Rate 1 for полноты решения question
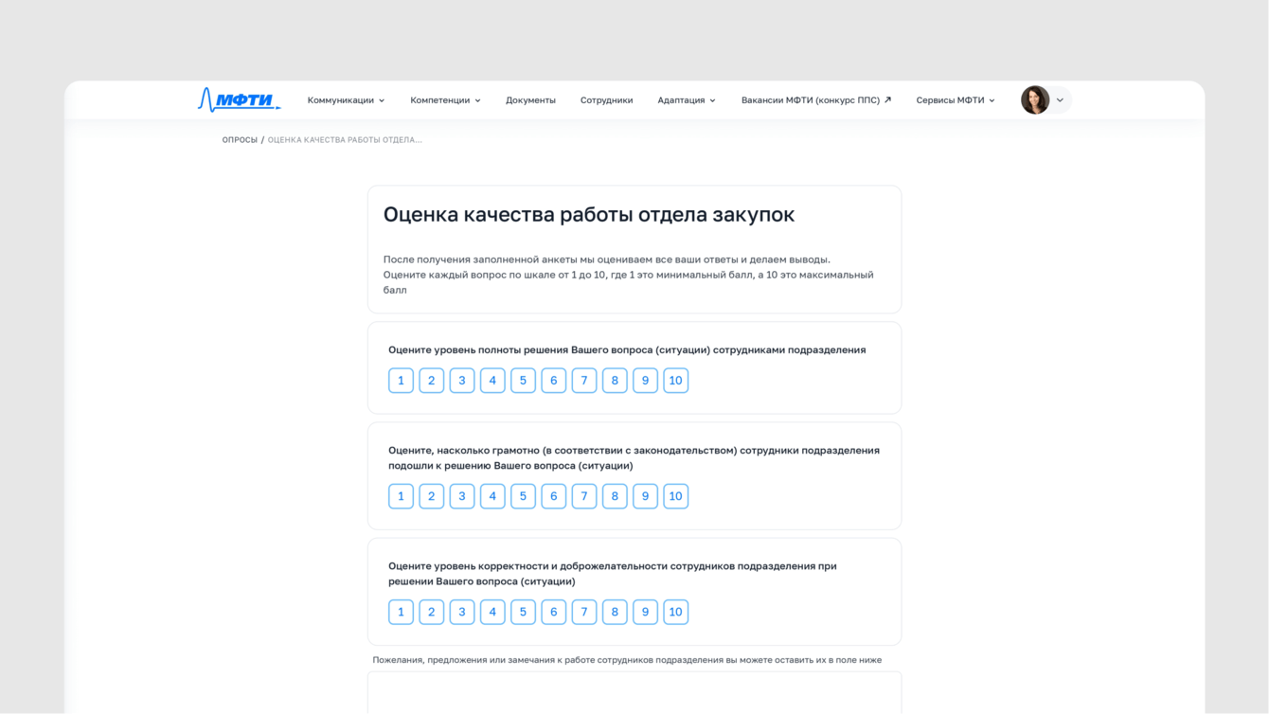Viewport: 1269px width, 714px height. [x=401, y=381]
